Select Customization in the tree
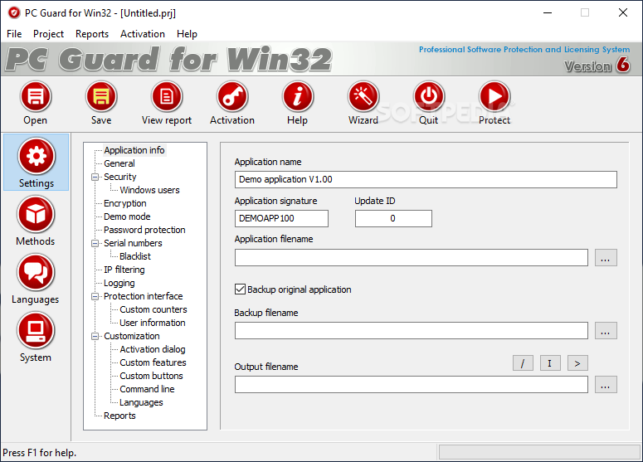643x462 pixels. pos(131,336)
